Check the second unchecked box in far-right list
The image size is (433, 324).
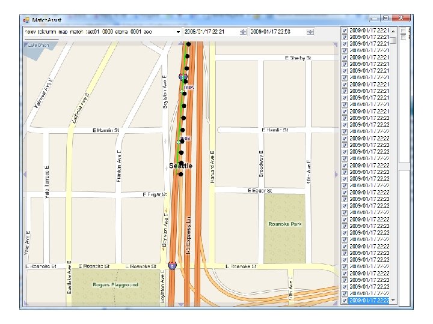pos(404,37)
